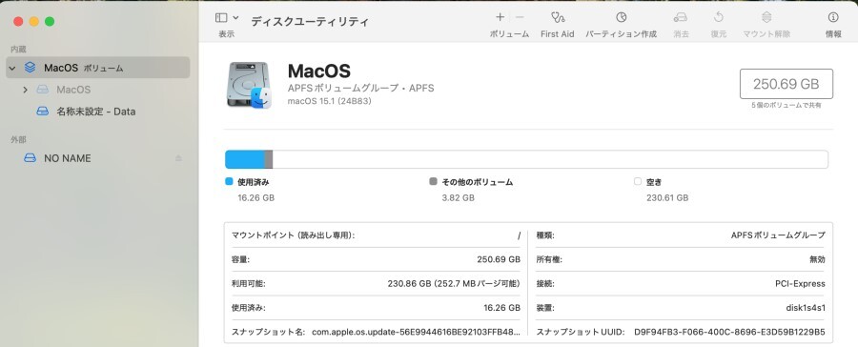858x347 pixels.
Task: Click the 名称未設定 - Data disk icon
Action: click(43, 112)
